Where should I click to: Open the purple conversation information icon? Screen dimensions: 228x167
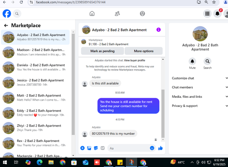159,30
